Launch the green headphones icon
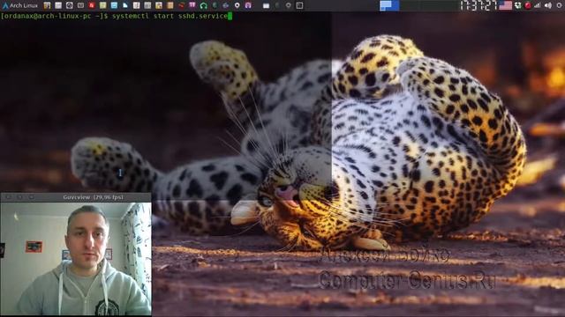Screen dimensions: 565x317 (203, 6)
